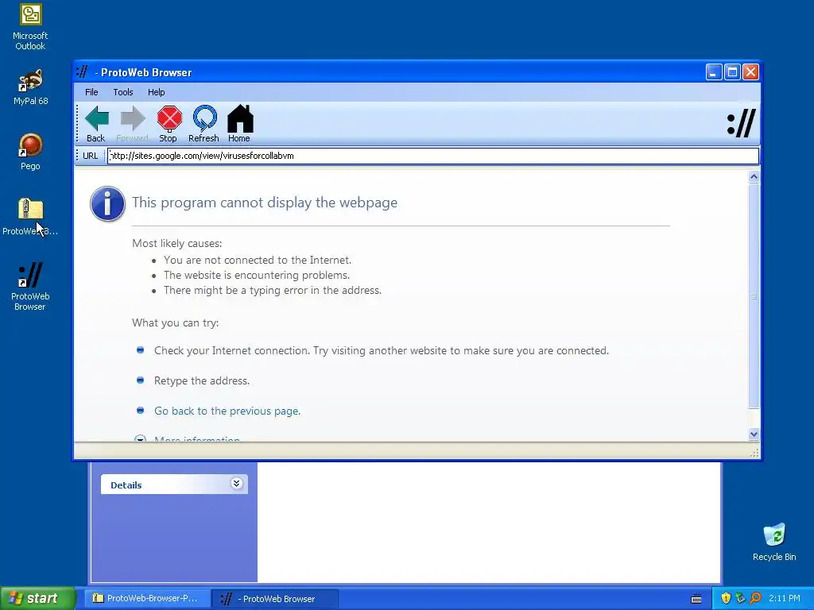This screenshot has height=610, width=814.
Task: Click the page scrollbar up arrow
Action: tap(754, 177)
